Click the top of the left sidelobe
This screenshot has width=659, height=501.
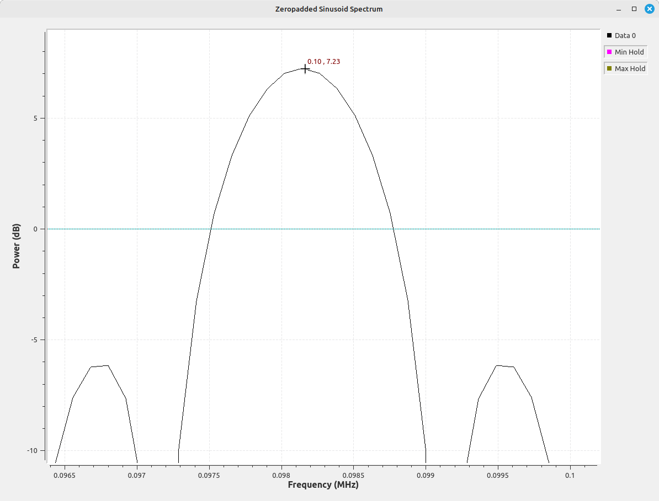pyautogui.click(x=100, y=366)
